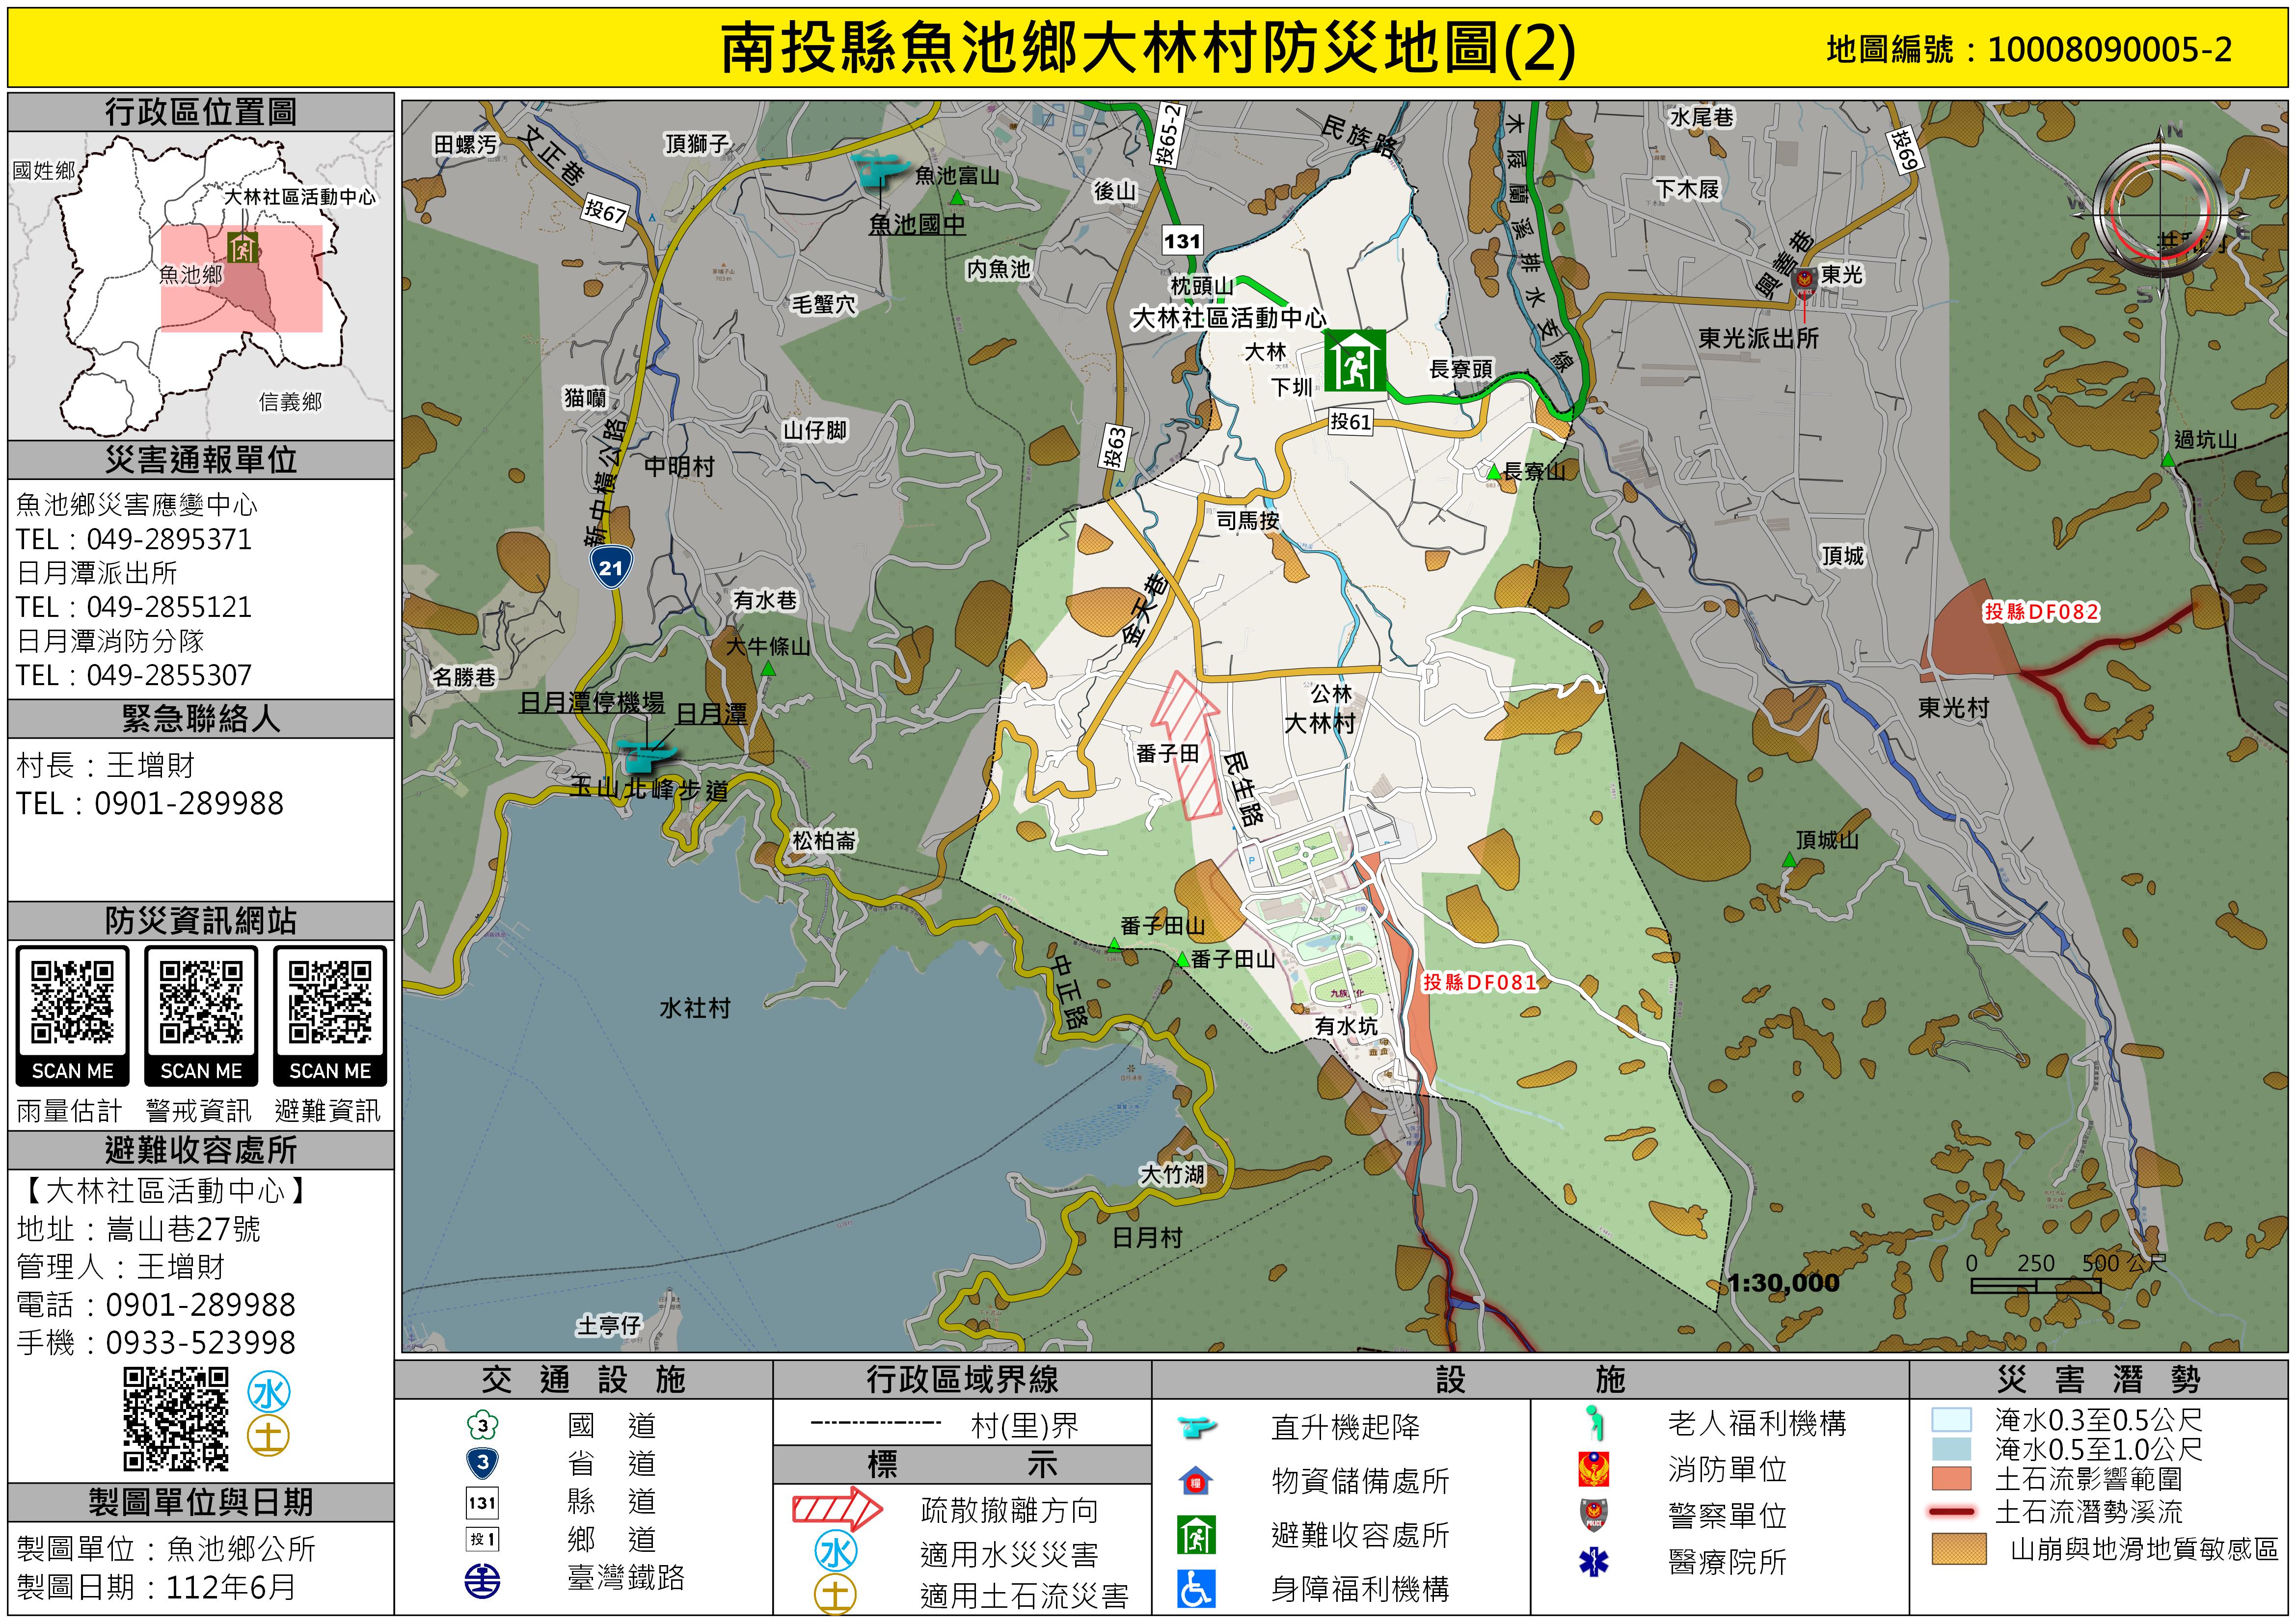Screen dimensions: 2296x1623
Task: Click the 投縣DF081 debris flow label
Action: pos(1479,982)
